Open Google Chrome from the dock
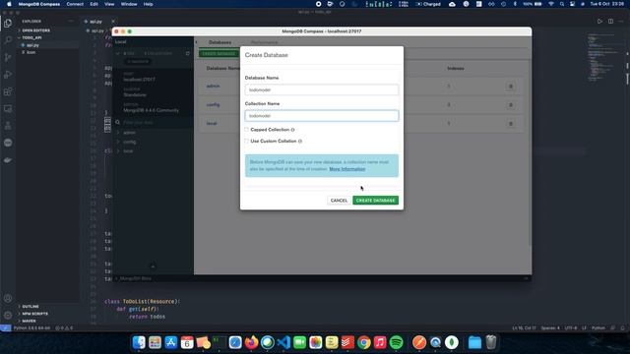This screenshot has width=630, height=354. click(x=364, y=342)
